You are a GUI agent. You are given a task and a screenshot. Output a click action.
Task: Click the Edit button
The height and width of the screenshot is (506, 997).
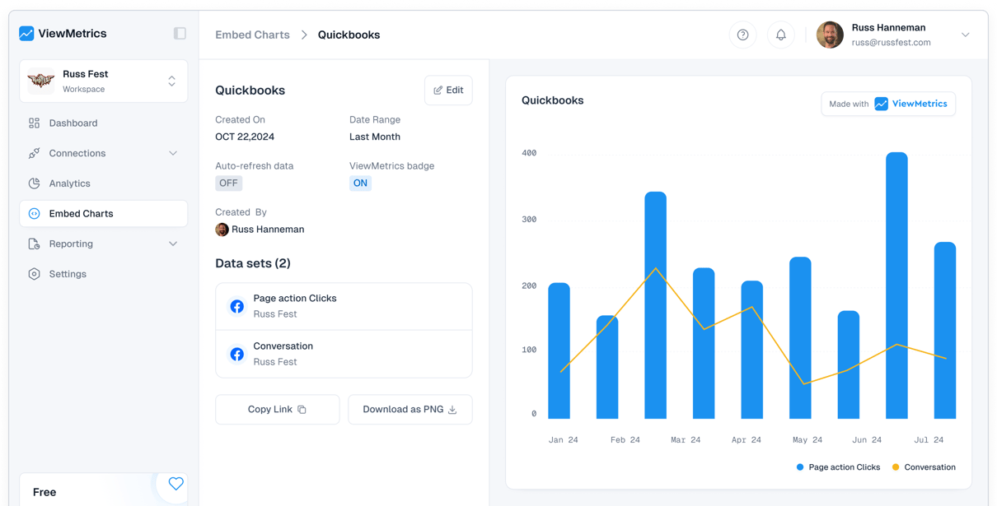[x=448, y=90]
